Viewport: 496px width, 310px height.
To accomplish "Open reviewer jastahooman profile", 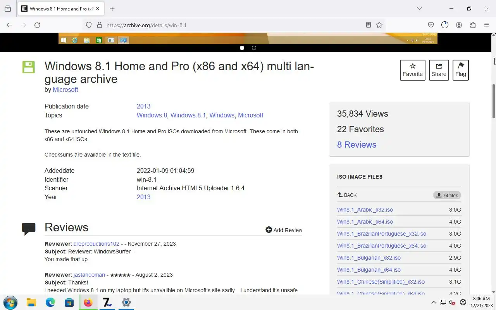I will [x=89, y=275].
